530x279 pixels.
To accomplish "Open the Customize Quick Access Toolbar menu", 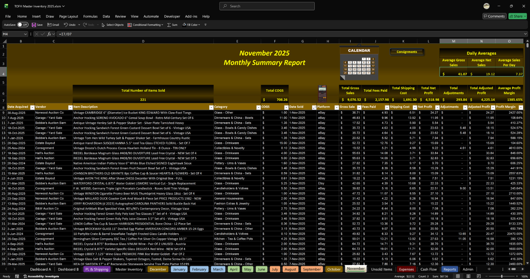I will click(x=205, y=25).
